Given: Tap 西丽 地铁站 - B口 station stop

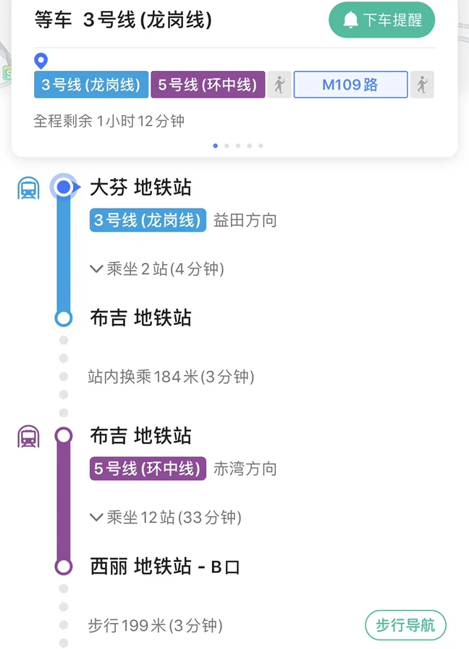Looking at the screenshot, I should (x=164, y=566).
